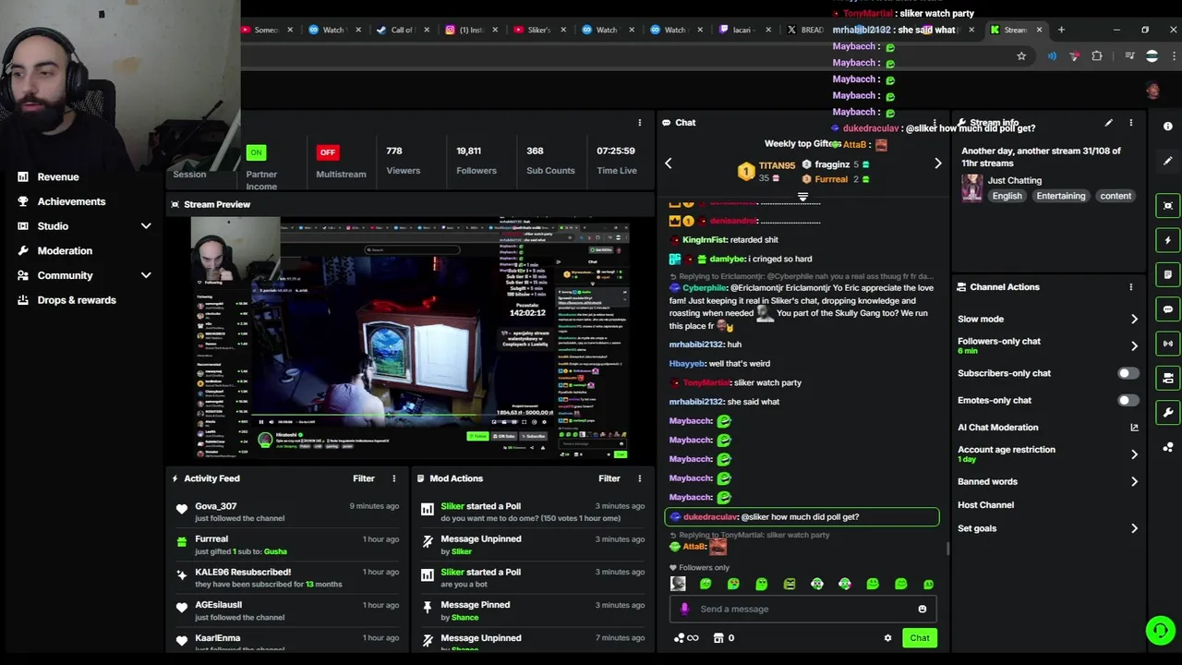Expand Followers-only chat options
Image resolution: width=1182 pixels, height=665 pixels.
pos(1134,345)
